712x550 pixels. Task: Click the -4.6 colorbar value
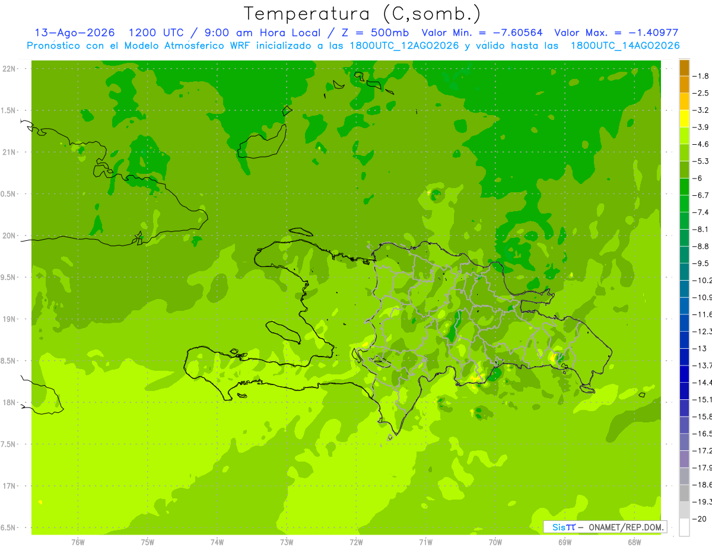(701, 144)
